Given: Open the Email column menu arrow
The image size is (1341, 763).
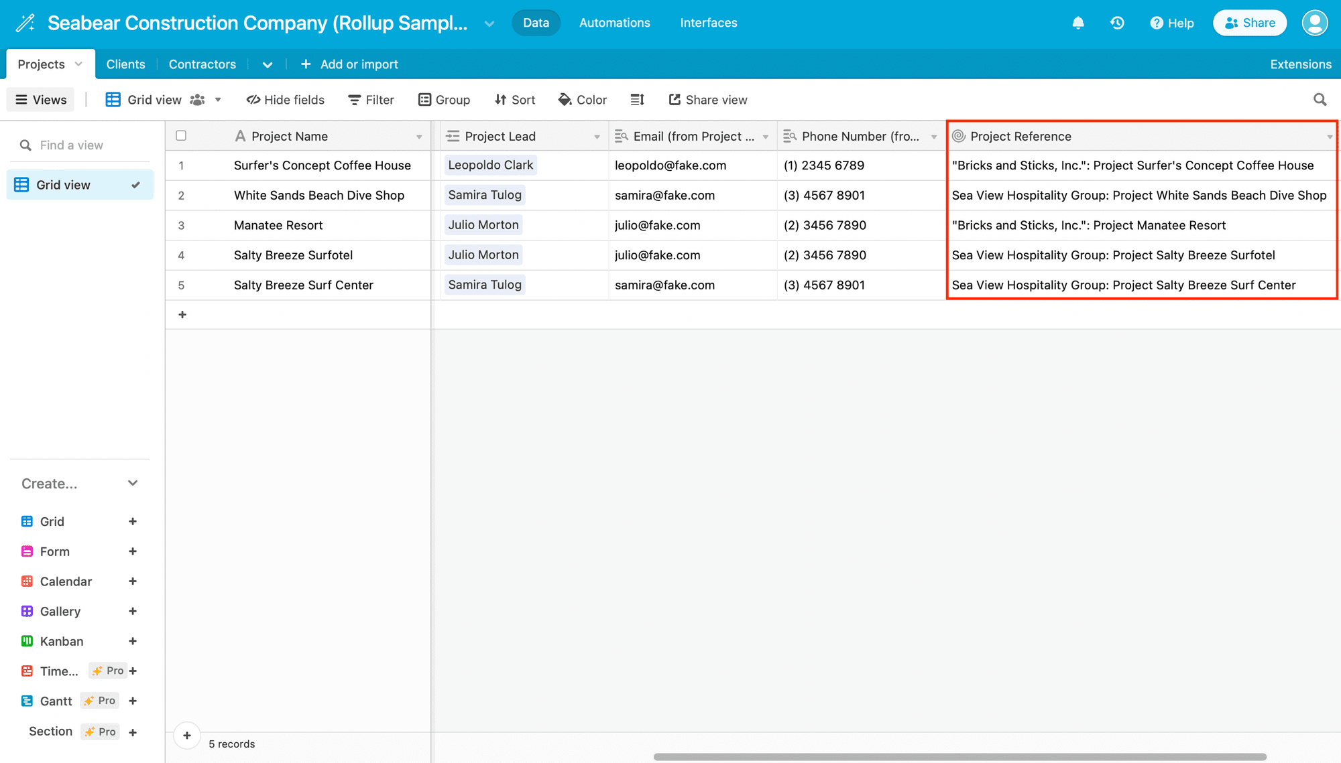Looking at the screenshot, I should 765,137.
